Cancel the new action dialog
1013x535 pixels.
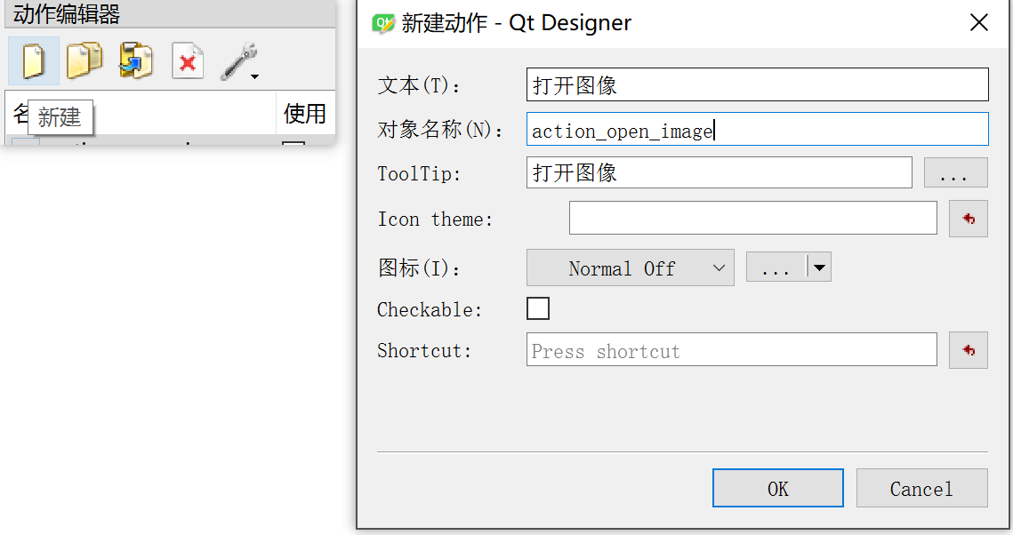tap(921, 488)
